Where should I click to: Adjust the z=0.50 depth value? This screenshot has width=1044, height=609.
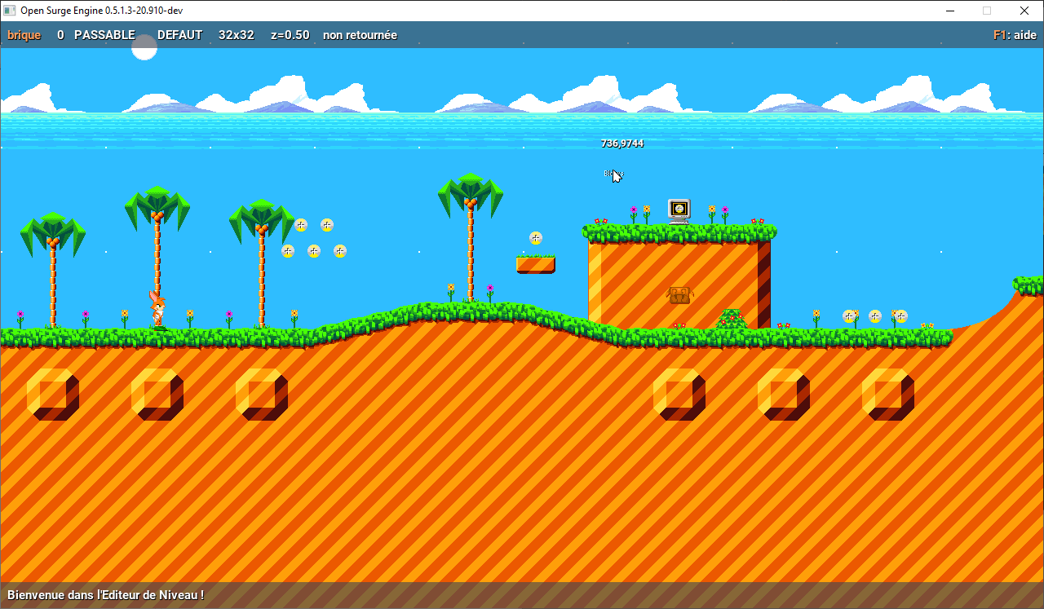290,35
